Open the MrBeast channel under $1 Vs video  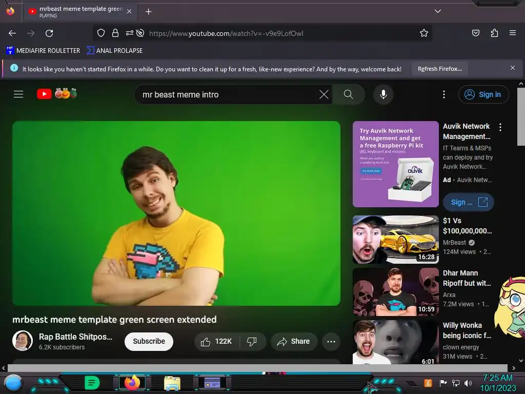pos(454,242)
